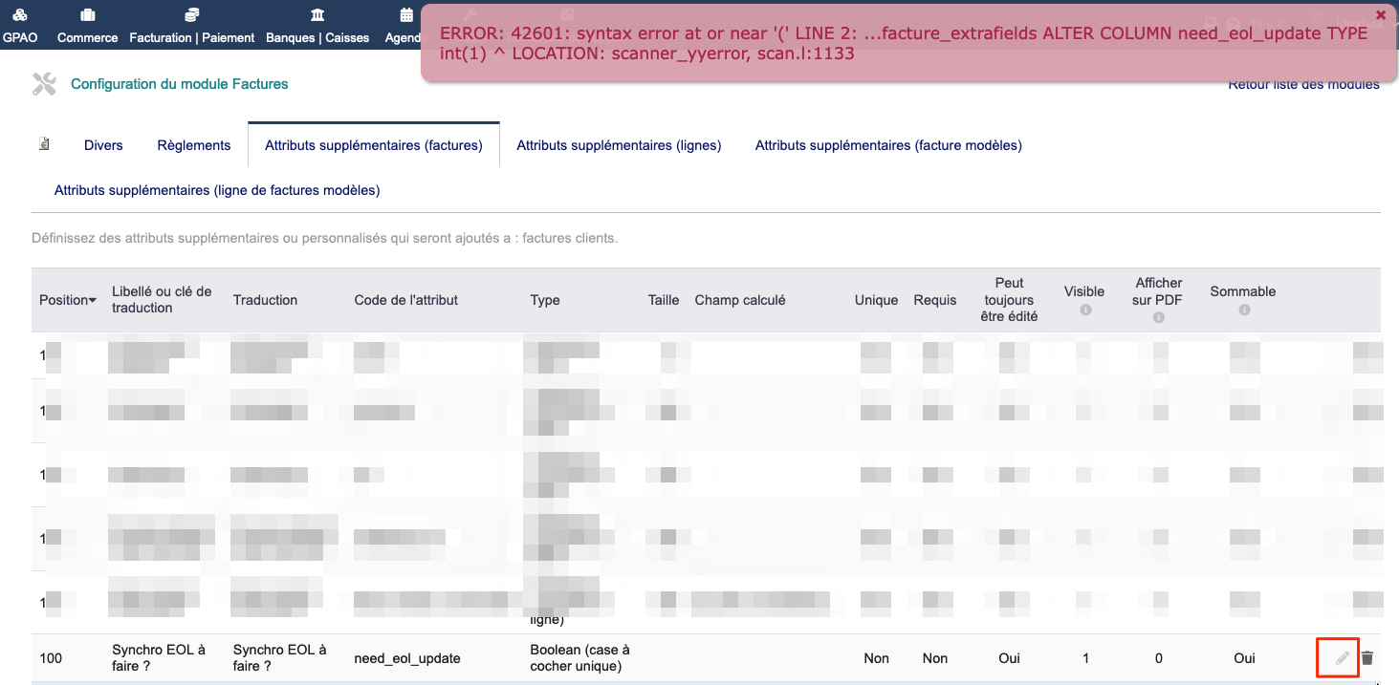This screenshot has width=1399, height=685.
Task: Delete the need_eol_update attribute via trash icon
Action: [x=1366, y=657]
